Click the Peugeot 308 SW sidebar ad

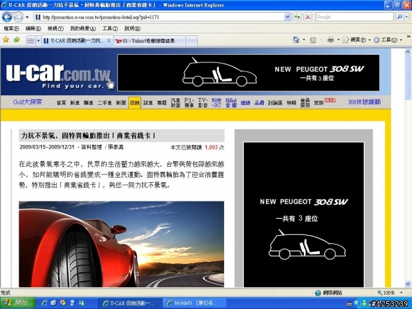304,214
